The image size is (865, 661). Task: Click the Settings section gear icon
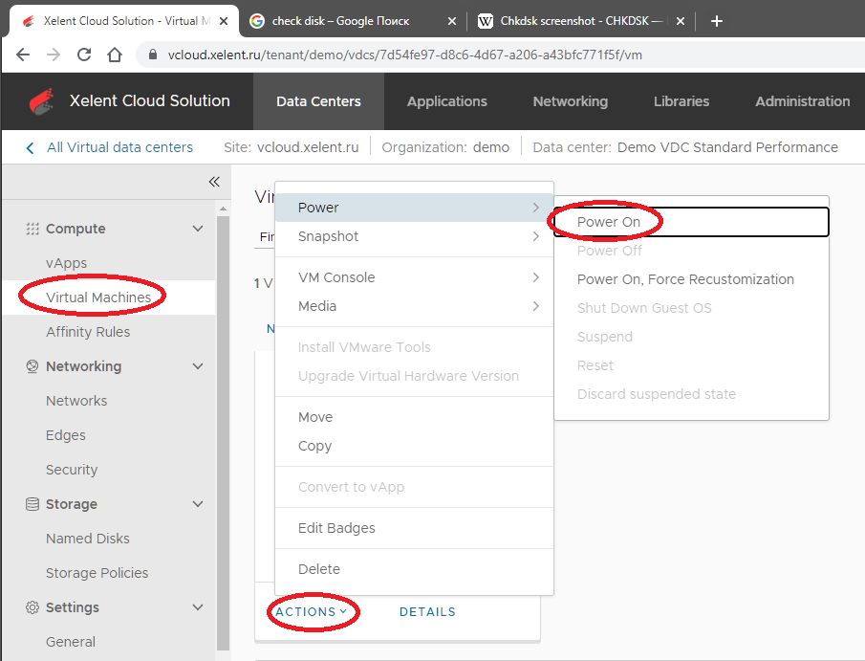pyautogui.click(x=32, y=607)
